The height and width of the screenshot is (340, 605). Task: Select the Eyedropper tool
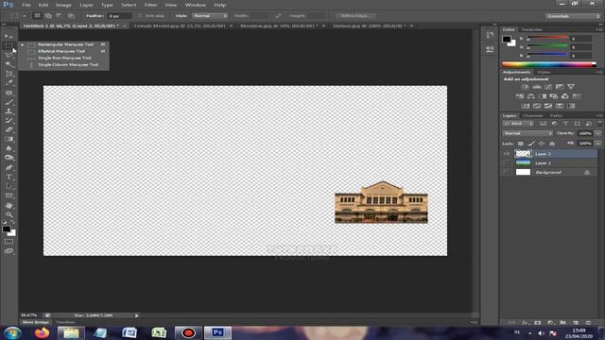(9, 83)
